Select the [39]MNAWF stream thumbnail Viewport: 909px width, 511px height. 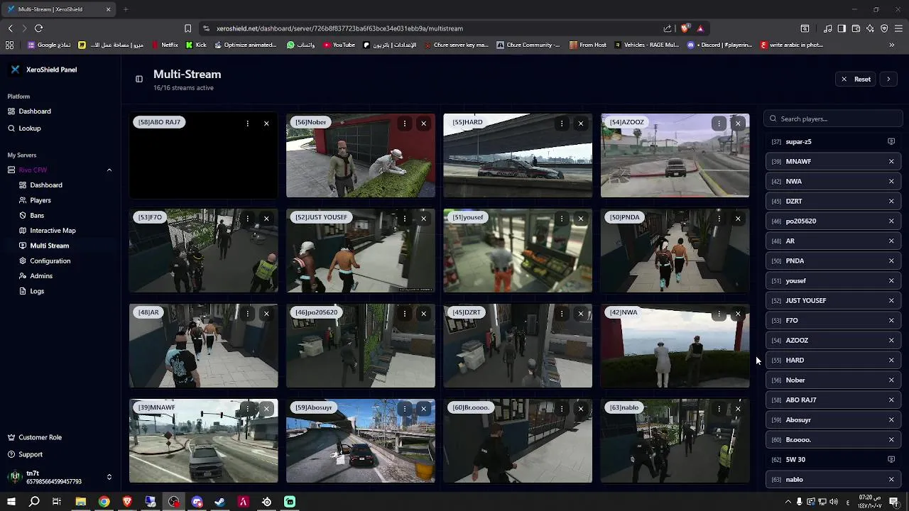[x=204, y=441]
